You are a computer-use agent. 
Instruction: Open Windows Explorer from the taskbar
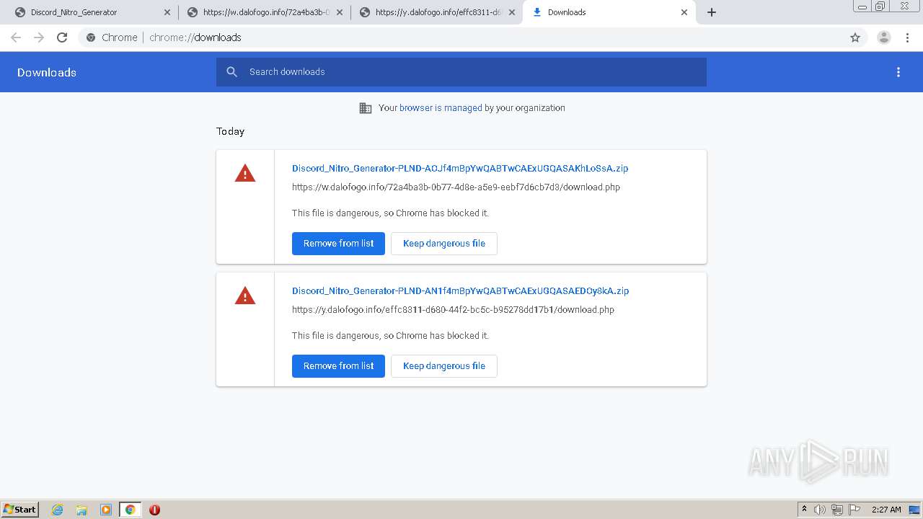[x=81, y=510]
